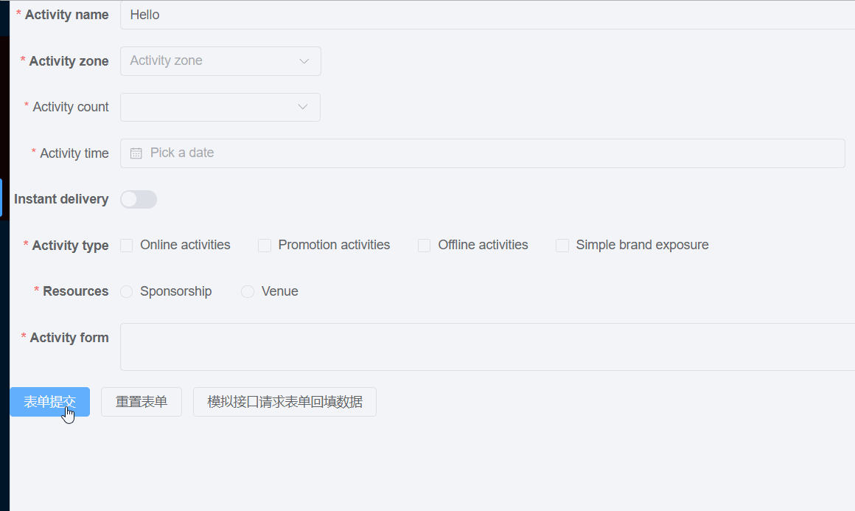Click the Resources label
The image size is (855, 511).
76,291
